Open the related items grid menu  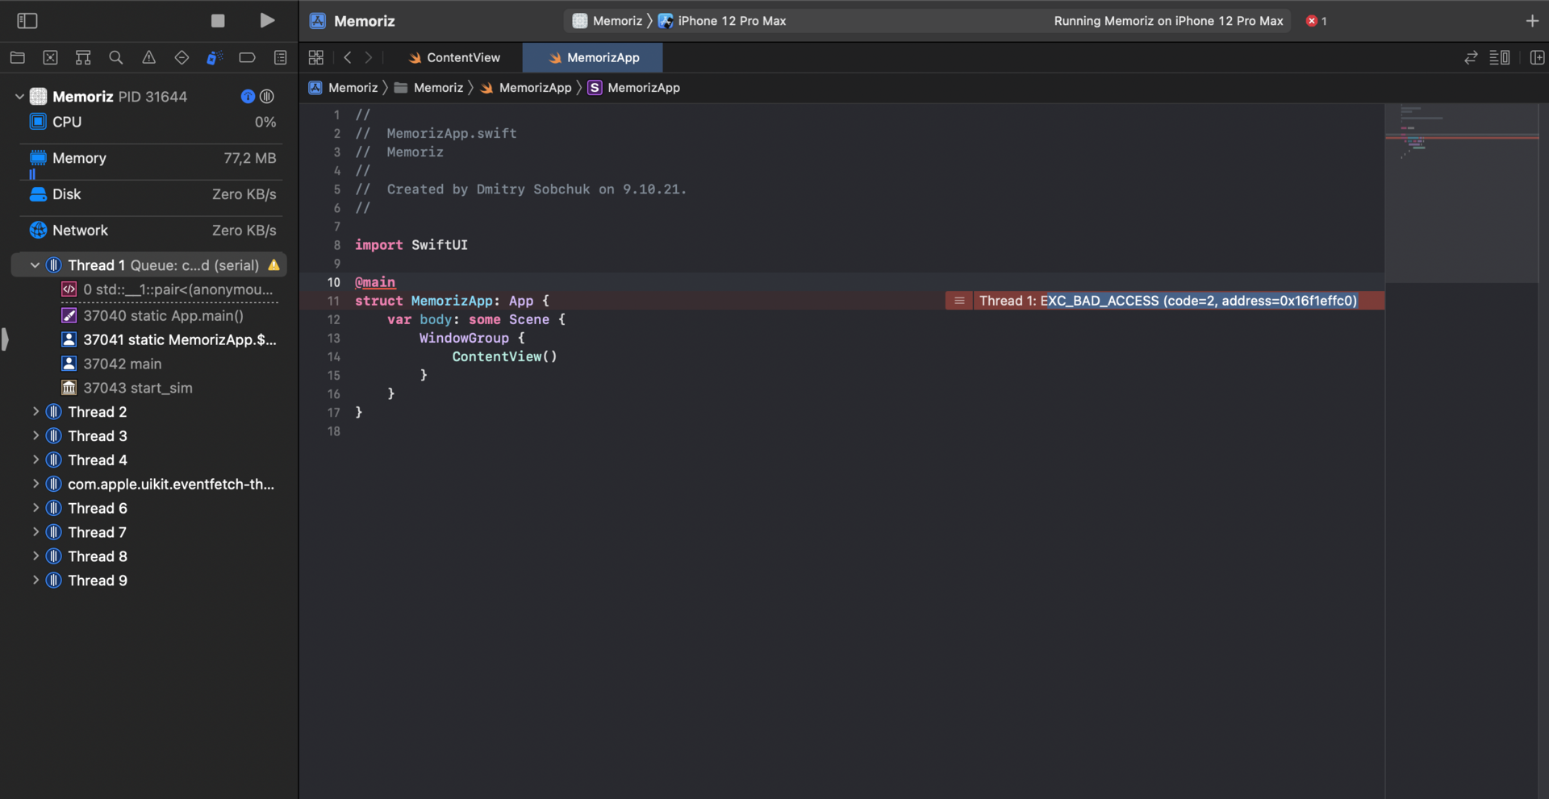coord(316,57)
